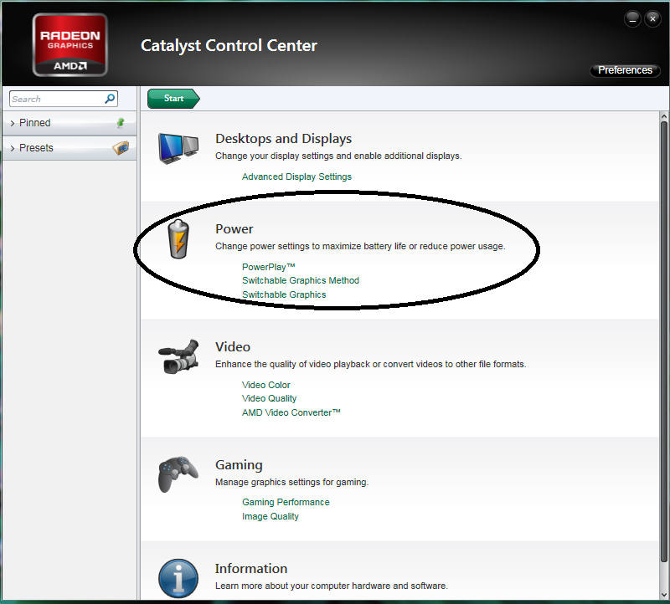Click the Presets label in sidebar
670x604 pixels.
[36, 148]
